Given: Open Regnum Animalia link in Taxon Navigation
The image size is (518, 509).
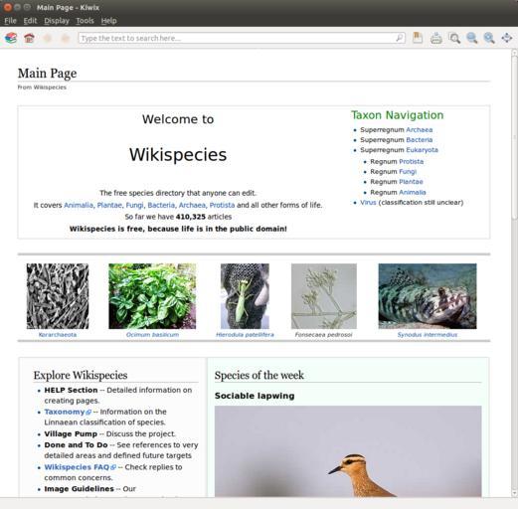Looking at the screenshot, I should click(x=412, y=192).
